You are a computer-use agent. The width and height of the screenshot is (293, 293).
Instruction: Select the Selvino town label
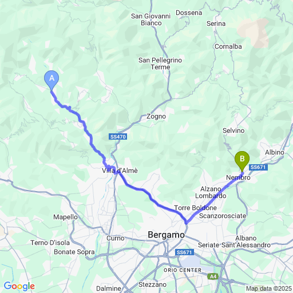(233, 130)
